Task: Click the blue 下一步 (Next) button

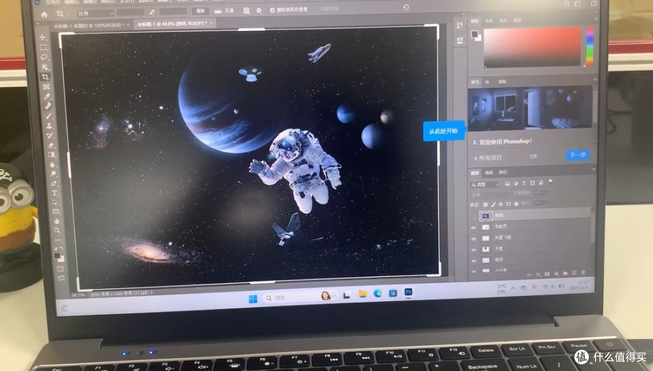Action: point(577,155)
